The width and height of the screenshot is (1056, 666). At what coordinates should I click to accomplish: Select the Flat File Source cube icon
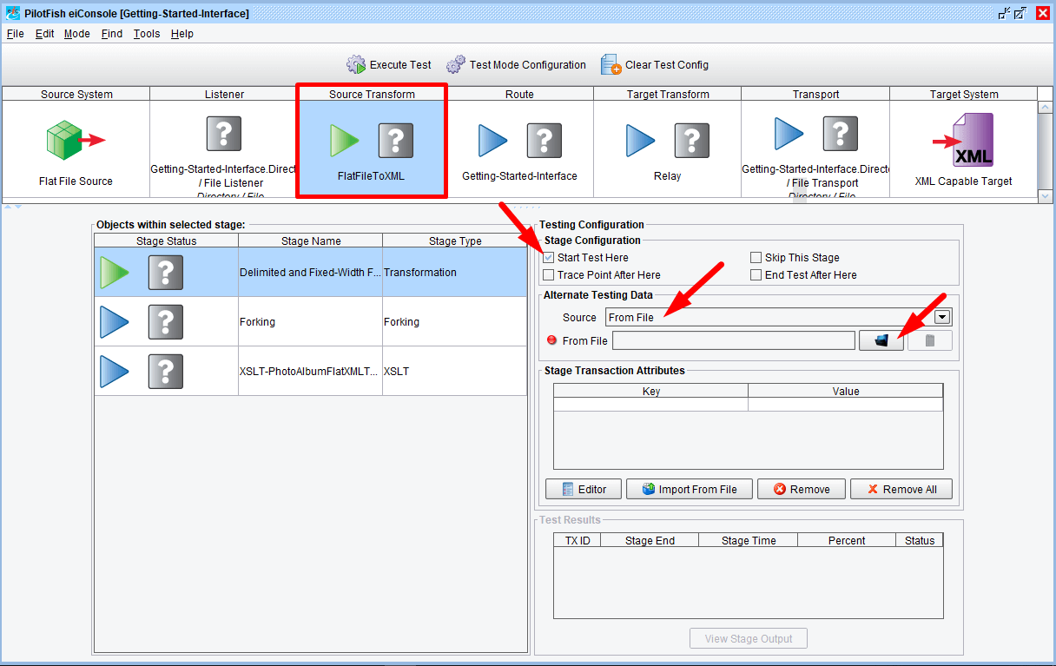(76, 140)
